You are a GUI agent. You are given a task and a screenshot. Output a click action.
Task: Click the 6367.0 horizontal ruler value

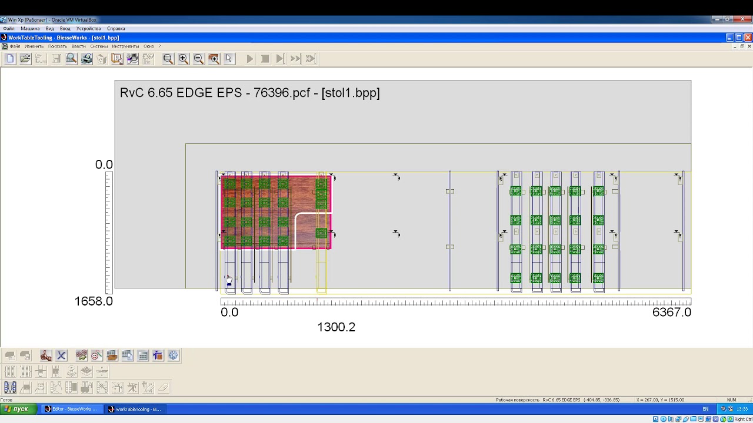[x=672, y=313]
